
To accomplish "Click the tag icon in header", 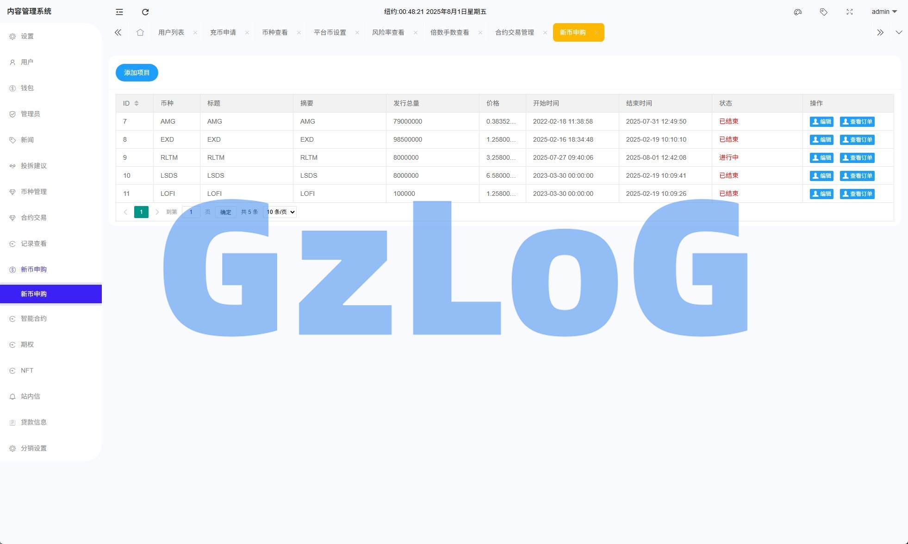I will coord(823,12).
